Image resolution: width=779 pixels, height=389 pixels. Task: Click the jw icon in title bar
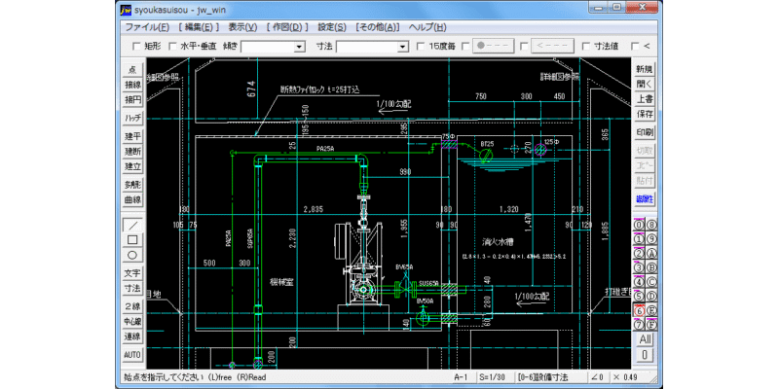127,10
